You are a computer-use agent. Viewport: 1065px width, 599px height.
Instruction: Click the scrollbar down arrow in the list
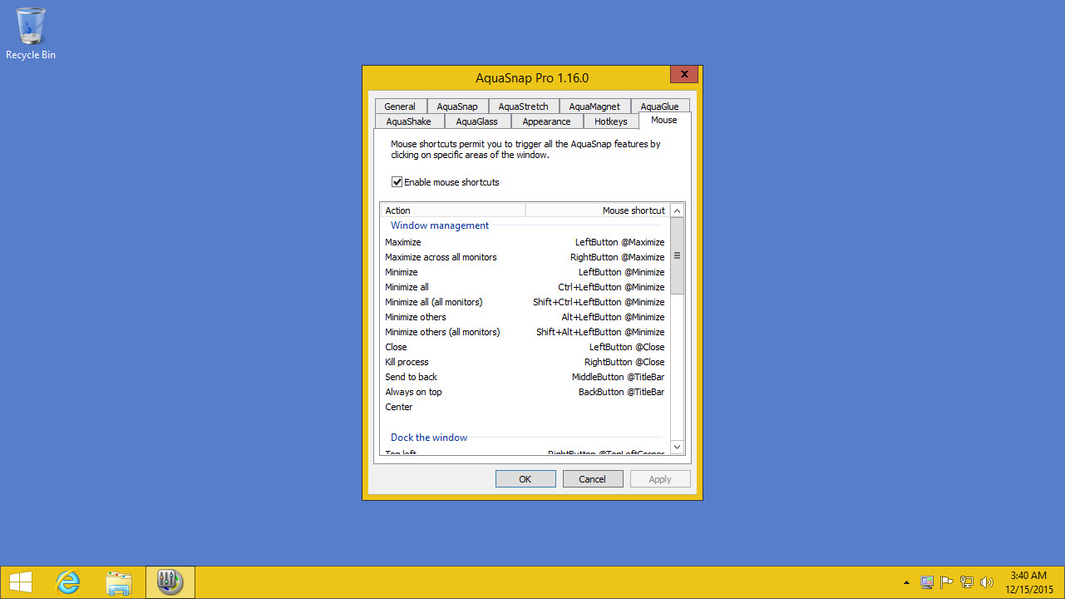tap(677, 447)
